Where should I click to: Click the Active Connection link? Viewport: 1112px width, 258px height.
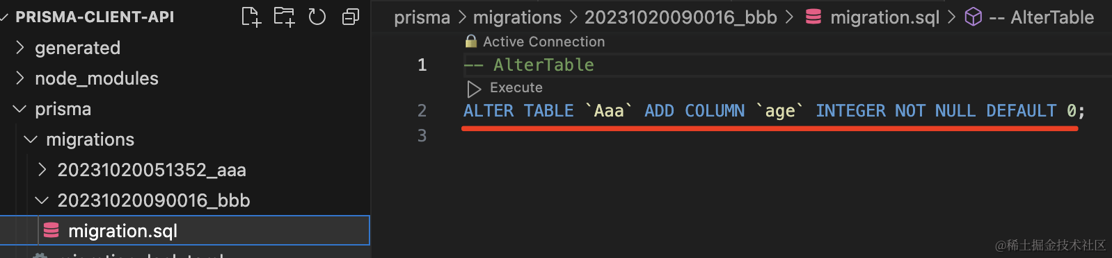coord(543,42)
